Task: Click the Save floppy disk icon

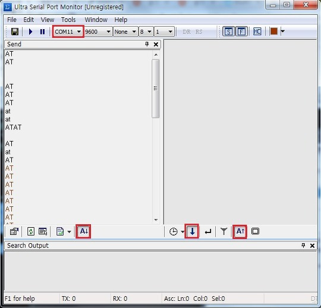Action: coord(15,32)
